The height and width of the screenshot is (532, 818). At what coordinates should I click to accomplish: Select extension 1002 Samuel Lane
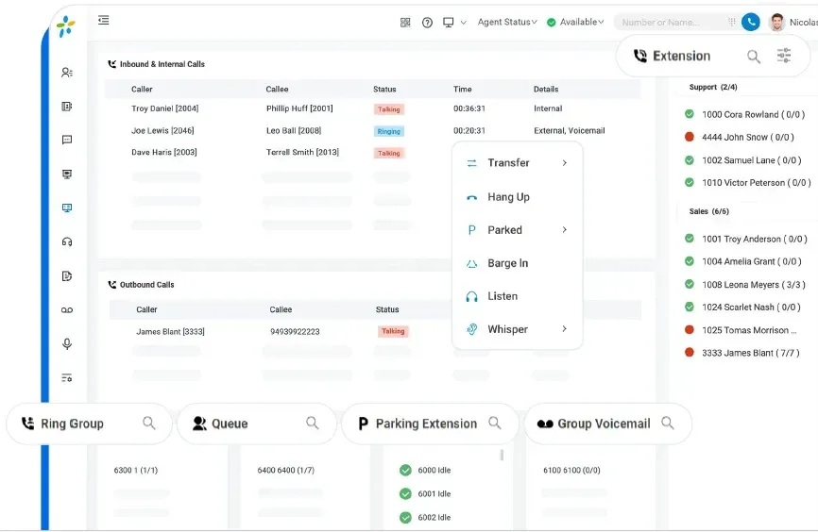click(x=742, y=160)
